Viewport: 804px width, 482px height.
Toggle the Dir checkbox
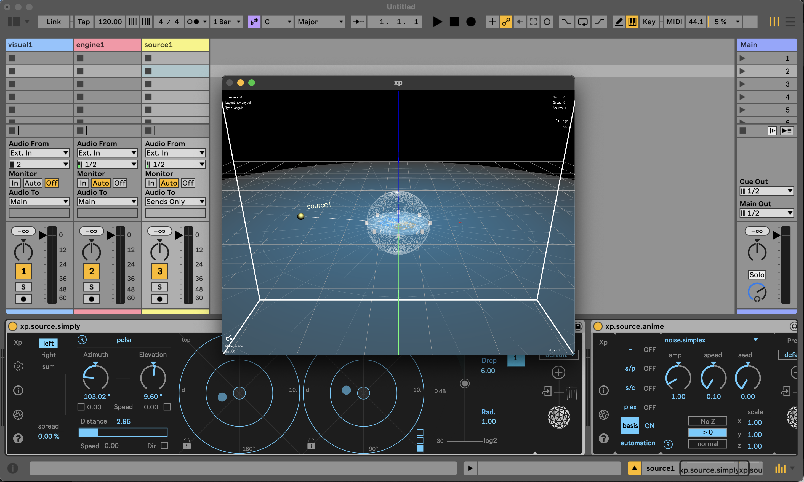(x=164, y=446)
